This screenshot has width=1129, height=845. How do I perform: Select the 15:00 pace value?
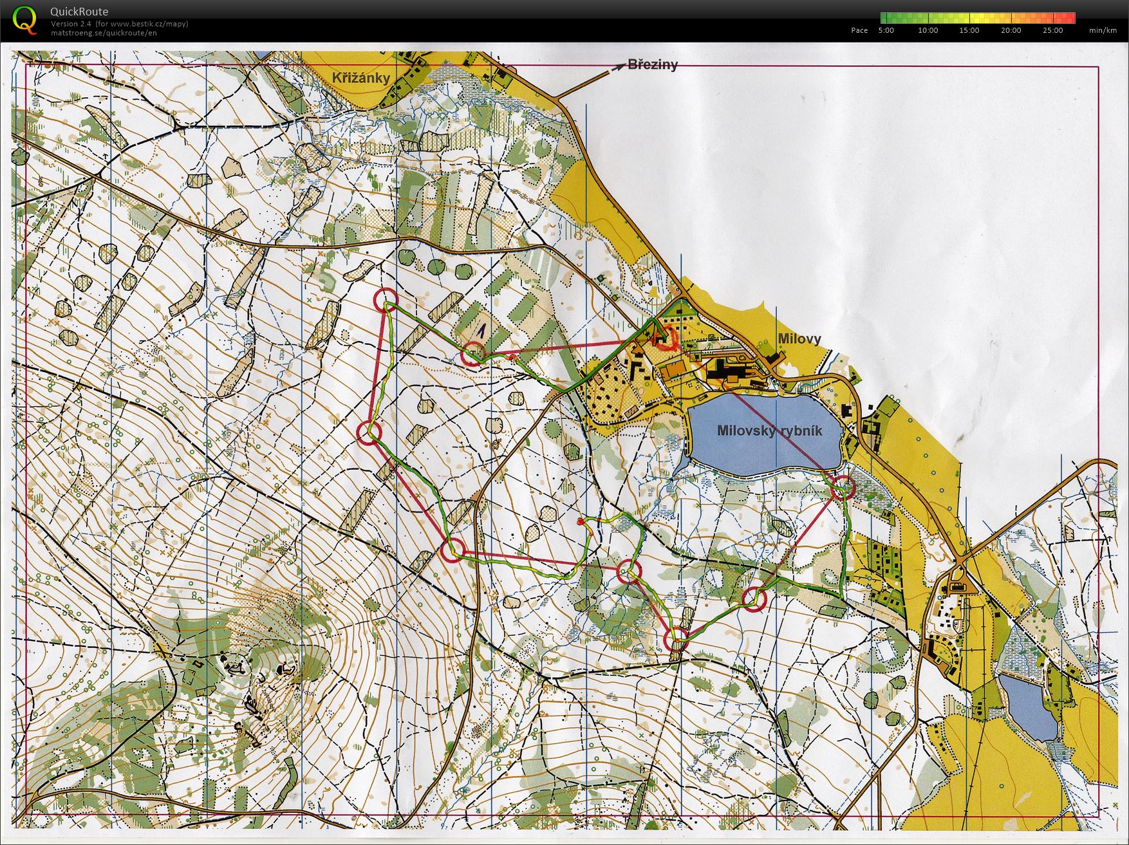point(969,30)
